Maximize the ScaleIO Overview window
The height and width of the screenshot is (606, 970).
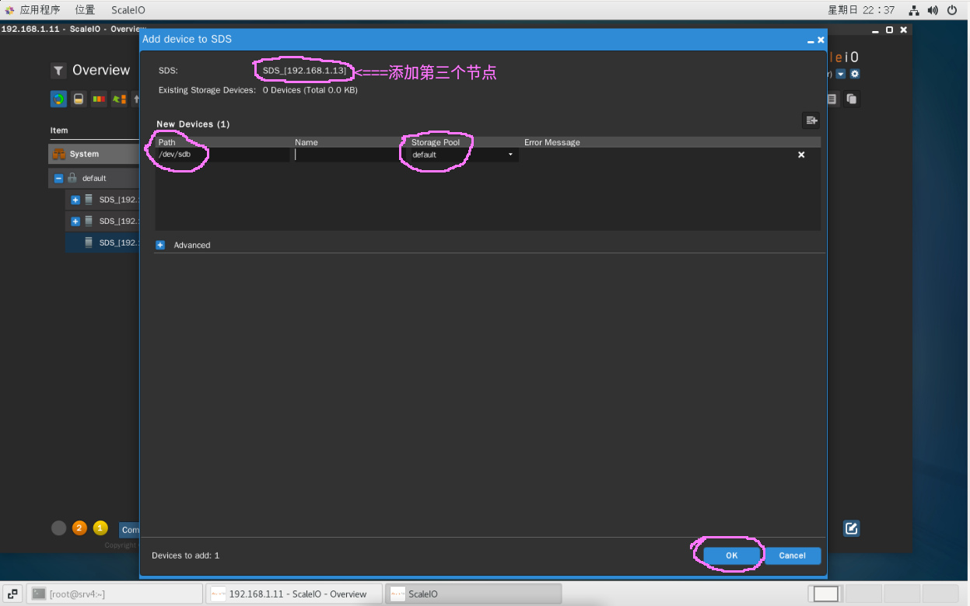point(890,30)
